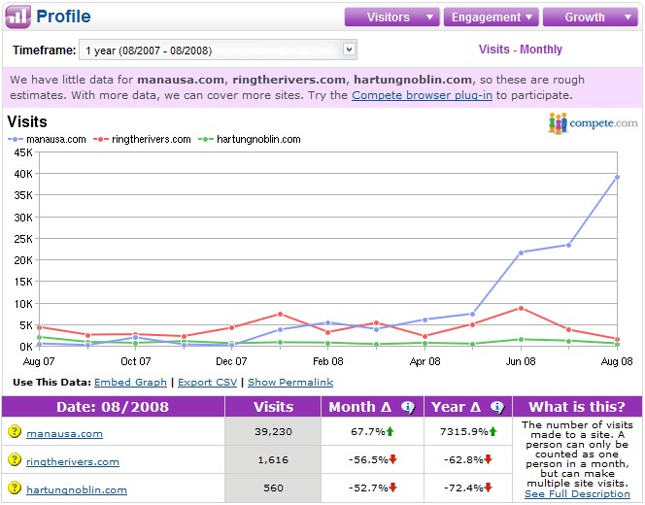
Task: Open the ringtherivers.com table link
Action: pyautogui.click(x=74, y=462)
